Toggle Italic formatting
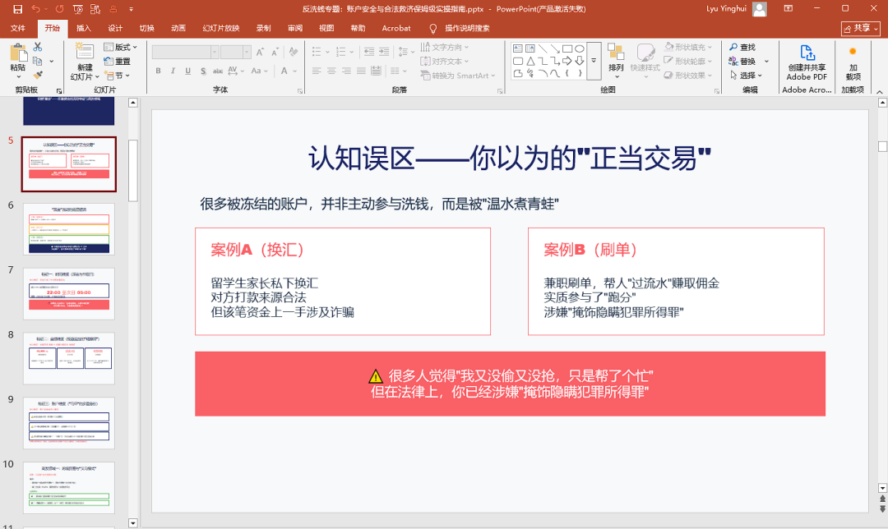888x529 pixels. pyautogui.click(x=173, y=71)
